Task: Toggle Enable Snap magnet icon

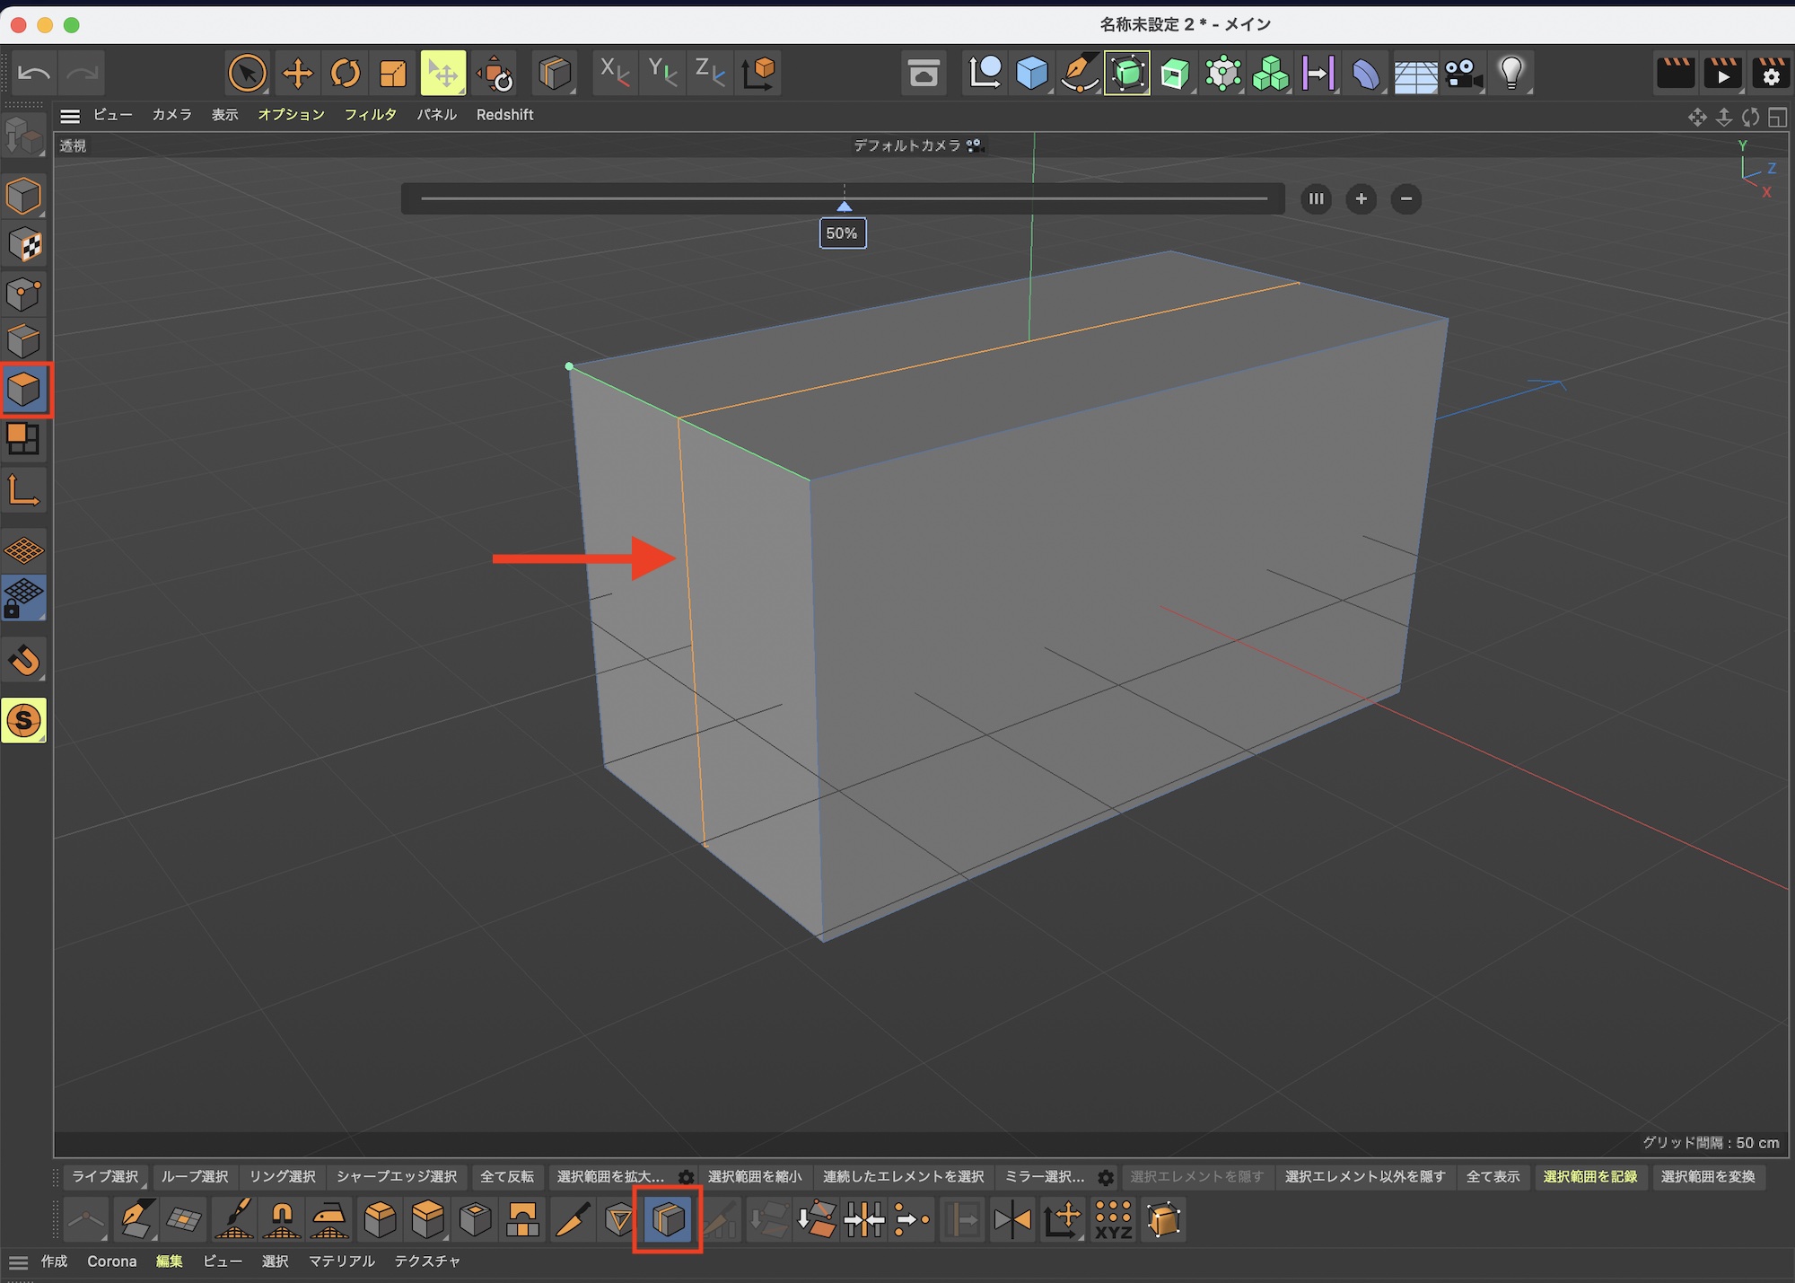Action: coord(24,660)
